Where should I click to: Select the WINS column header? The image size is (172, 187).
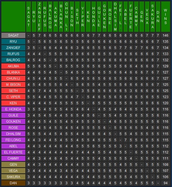click(x=165, y=17)
